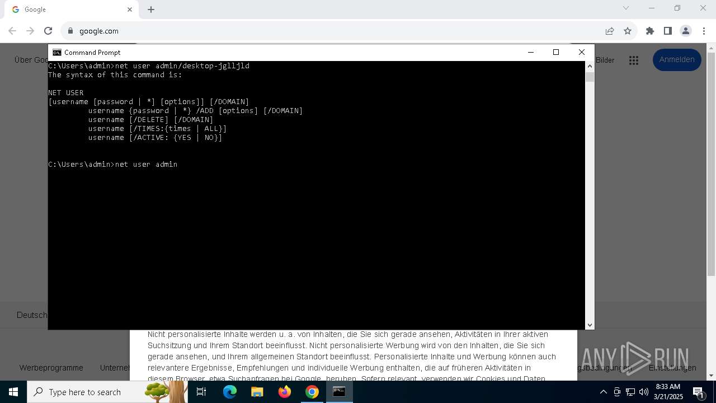This screenshot has height=403, width=716.
Task: Share this page via address bar icon
Action: (610, 31)
